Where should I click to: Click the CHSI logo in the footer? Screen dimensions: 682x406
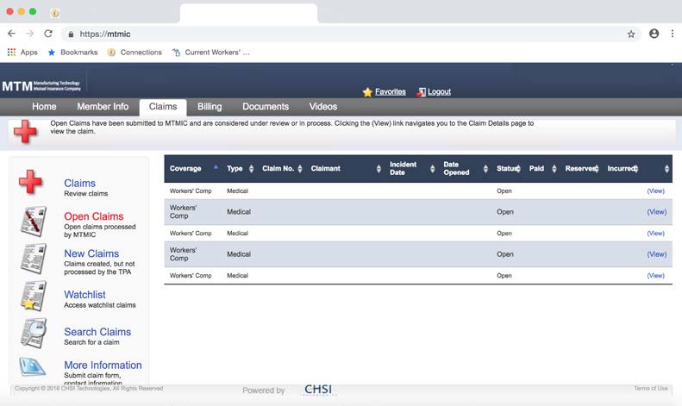[318, 390]
